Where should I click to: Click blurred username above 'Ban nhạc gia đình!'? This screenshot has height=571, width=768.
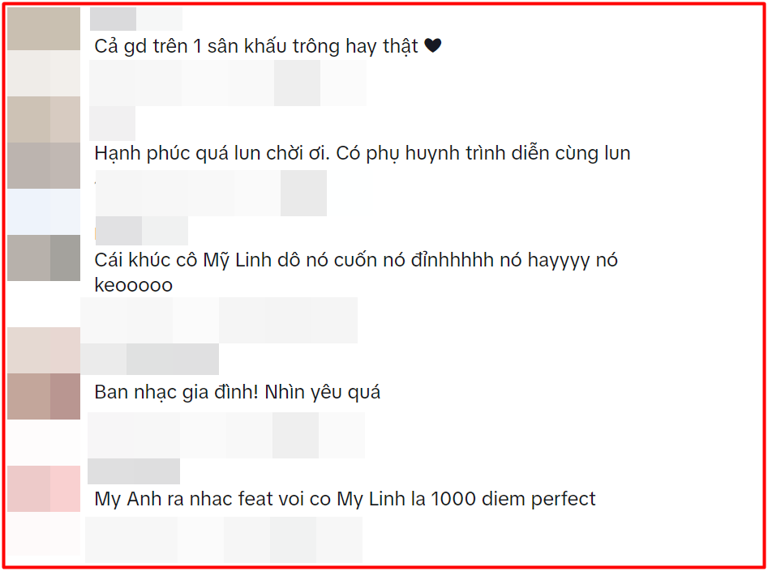pyautogui.click(x=149, y=359)
